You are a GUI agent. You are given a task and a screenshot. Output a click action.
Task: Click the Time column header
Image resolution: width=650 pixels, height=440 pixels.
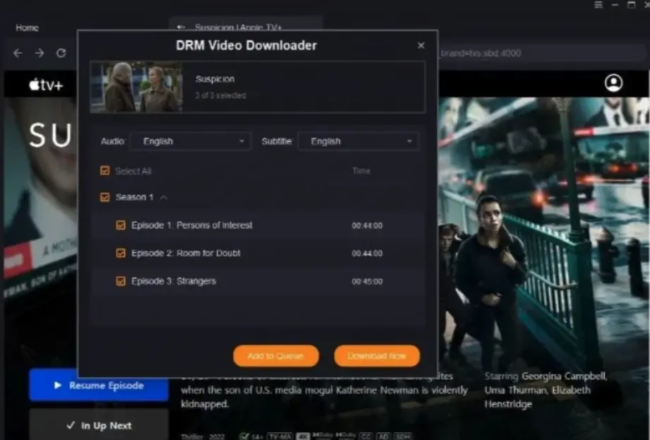coord(361,171)
